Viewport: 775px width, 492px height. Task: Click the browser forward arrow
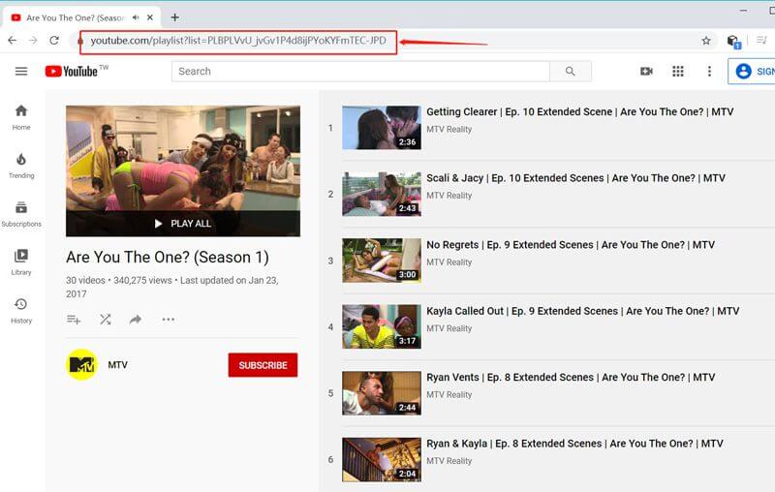point(33,41)
